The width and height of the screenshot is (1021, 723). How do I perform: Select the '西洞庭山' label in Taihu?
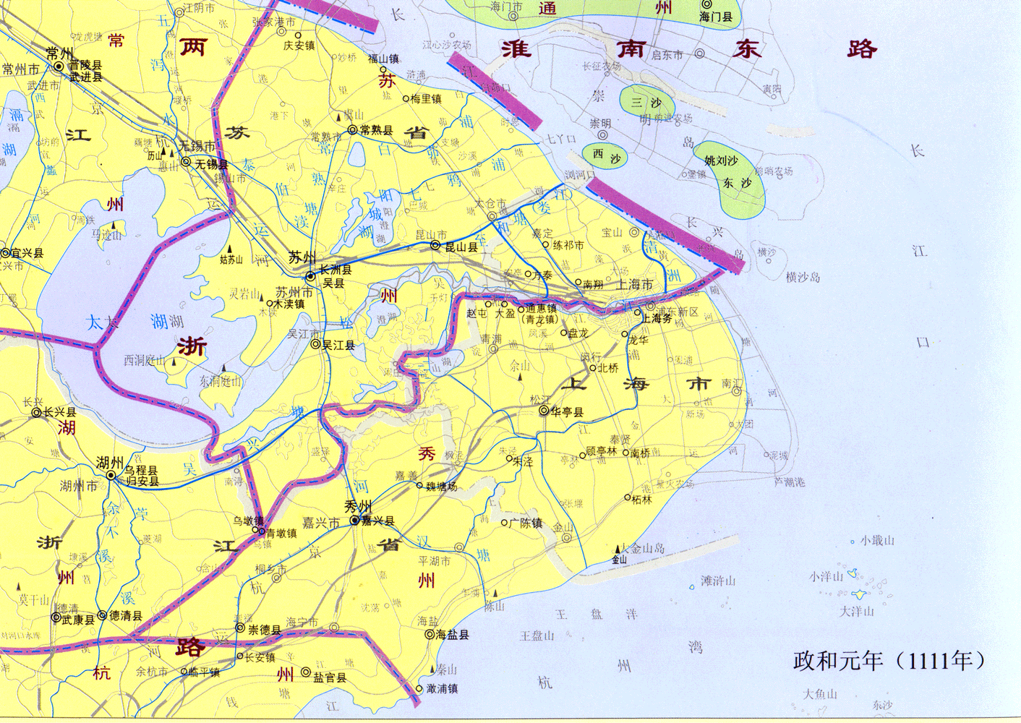click(145, 359)
